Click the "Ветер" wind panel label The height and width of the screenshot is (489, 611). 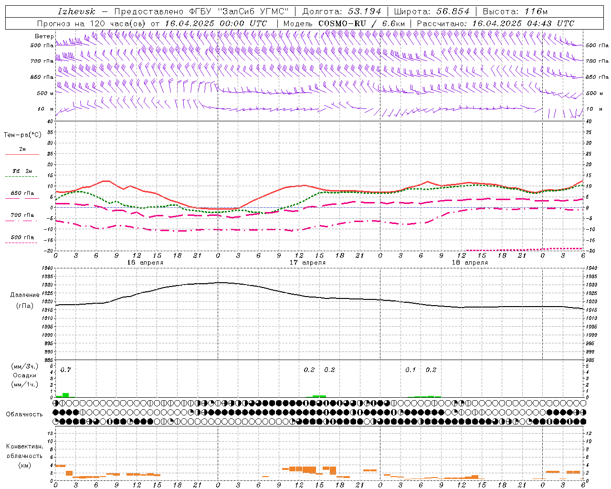point(44,36)
